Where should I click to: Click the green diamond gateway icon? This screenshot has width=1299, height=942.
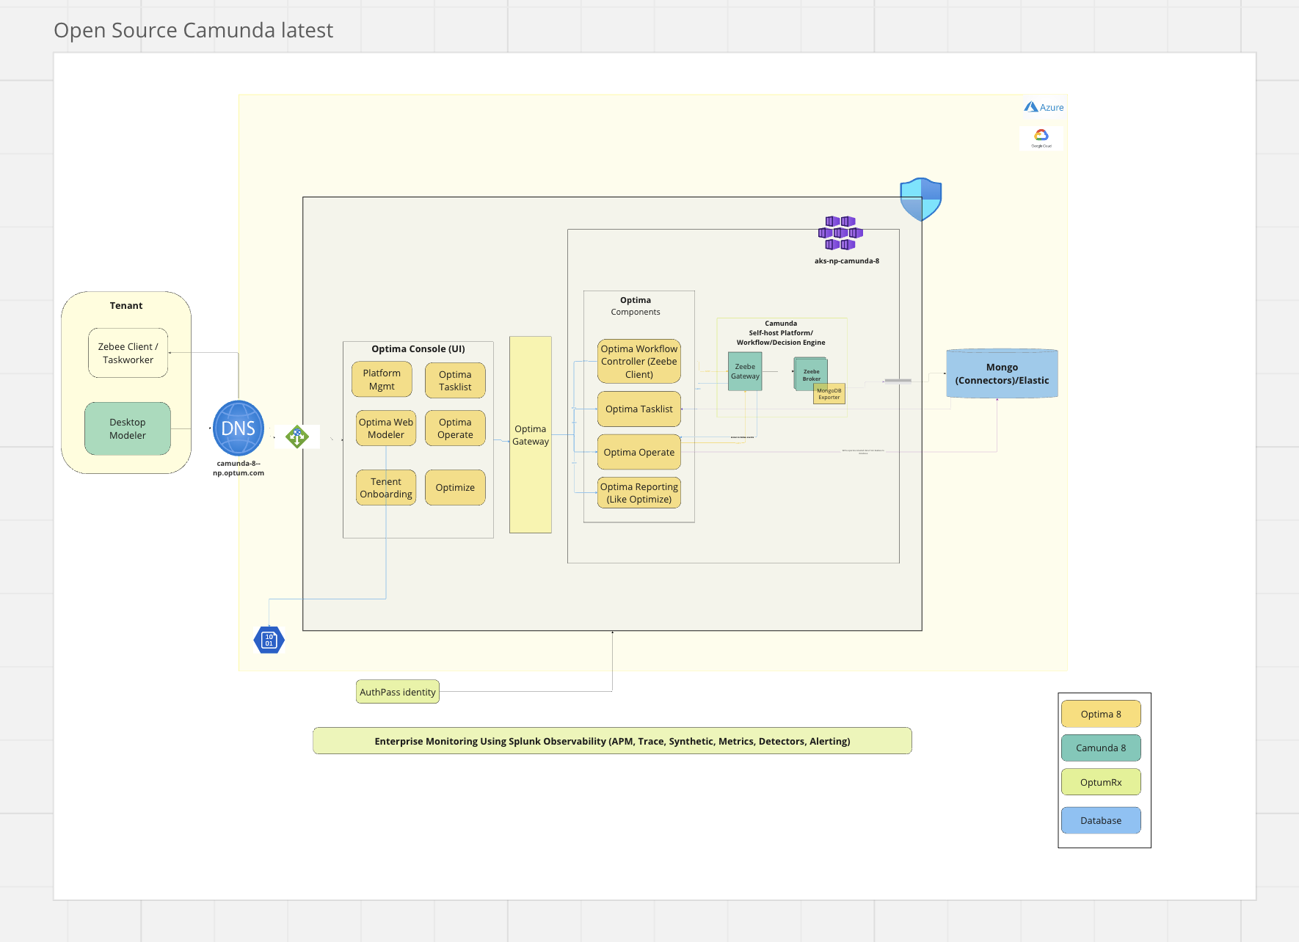tap(297, 437)
